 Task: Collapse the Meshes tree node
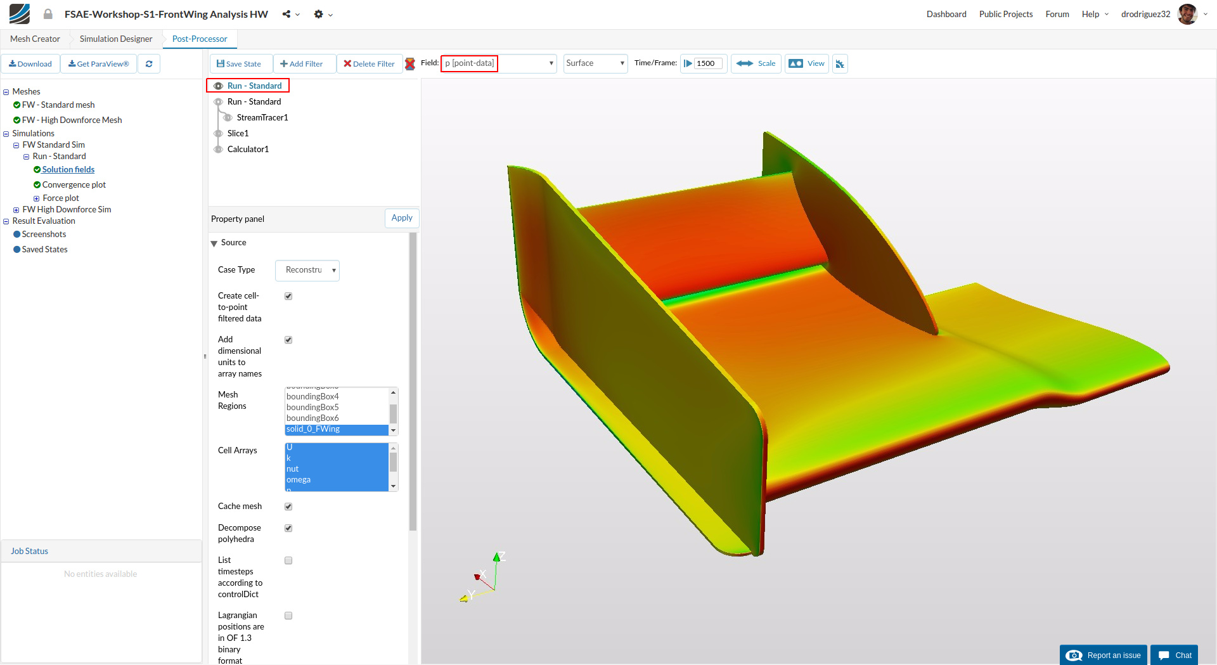[6, 93]
